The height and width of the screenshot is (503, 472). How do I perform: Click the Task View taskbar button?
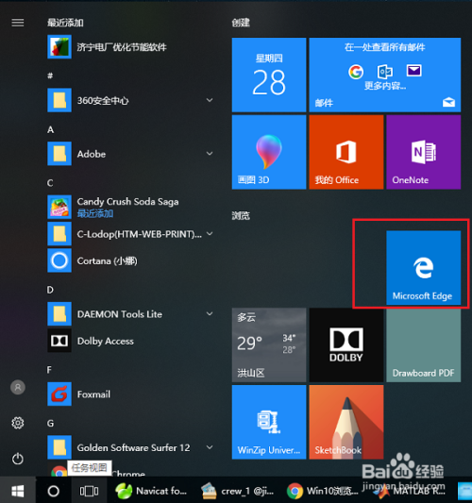(x=89, y=491)
